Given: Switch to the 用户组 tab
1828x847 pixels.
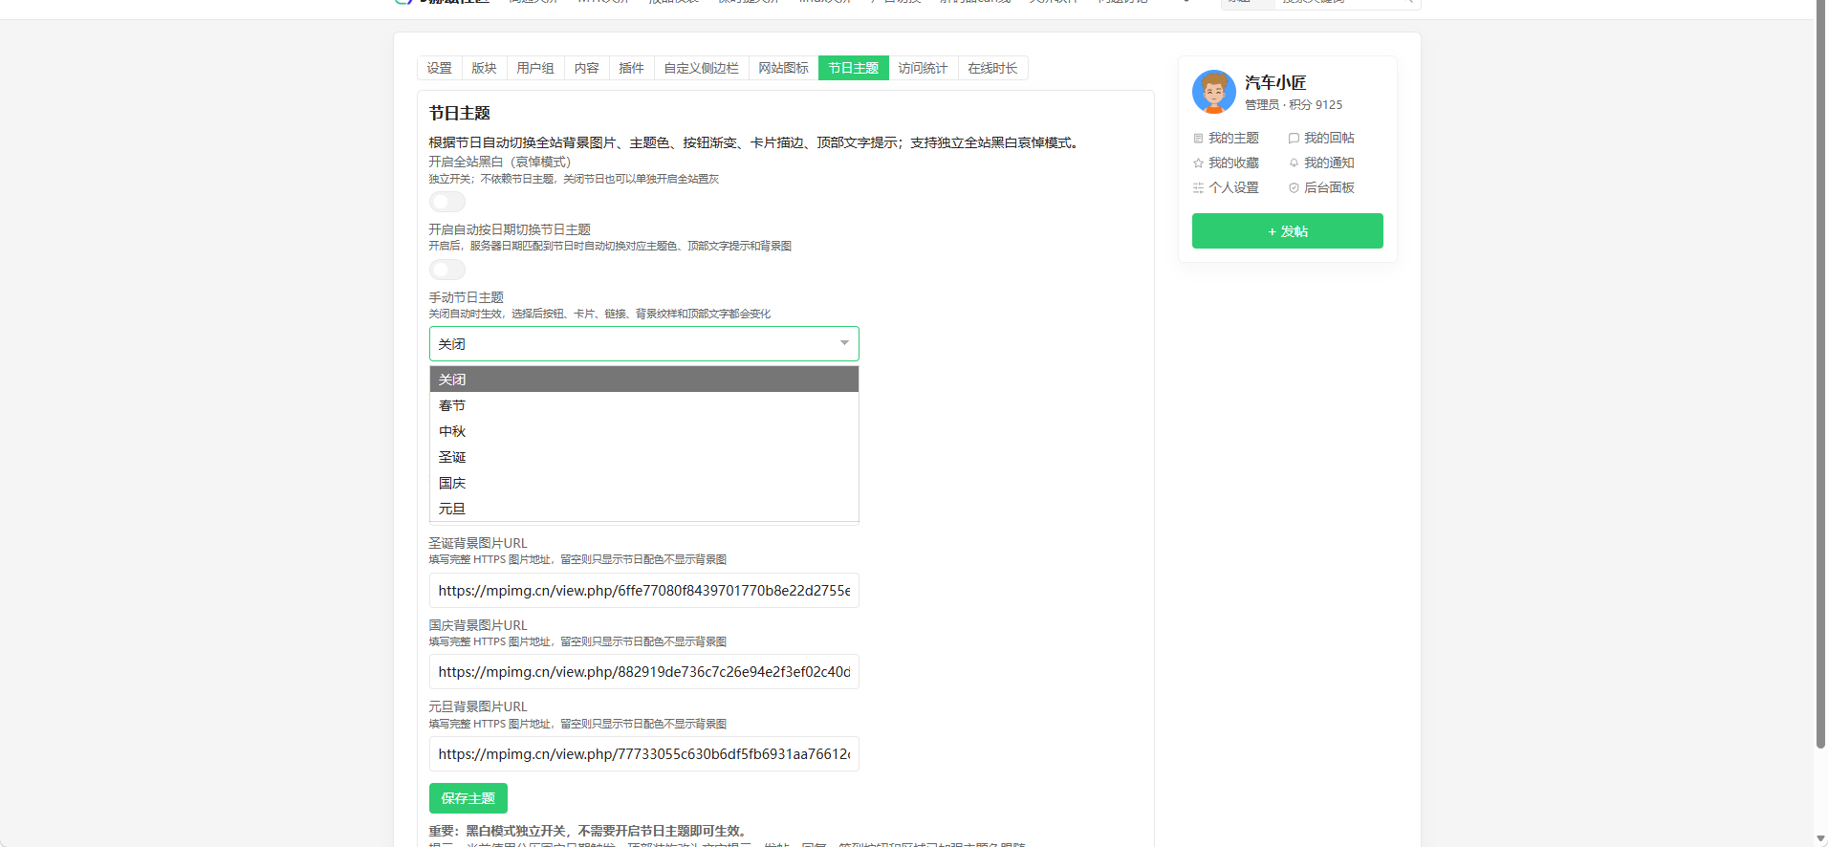Looking at the screenshot, I should pyautogui.click(x=535, y=68).
